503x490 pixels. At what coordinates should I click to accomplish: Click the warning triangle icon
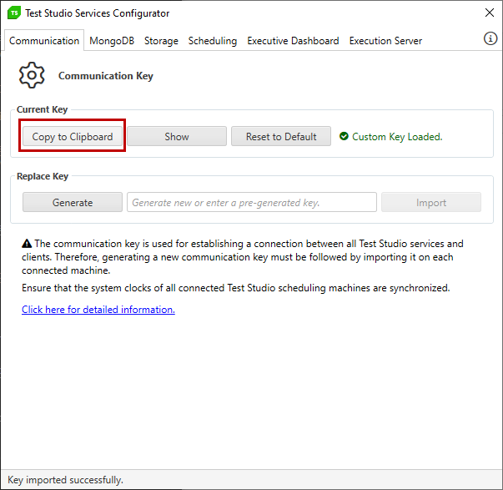(27, 244)
